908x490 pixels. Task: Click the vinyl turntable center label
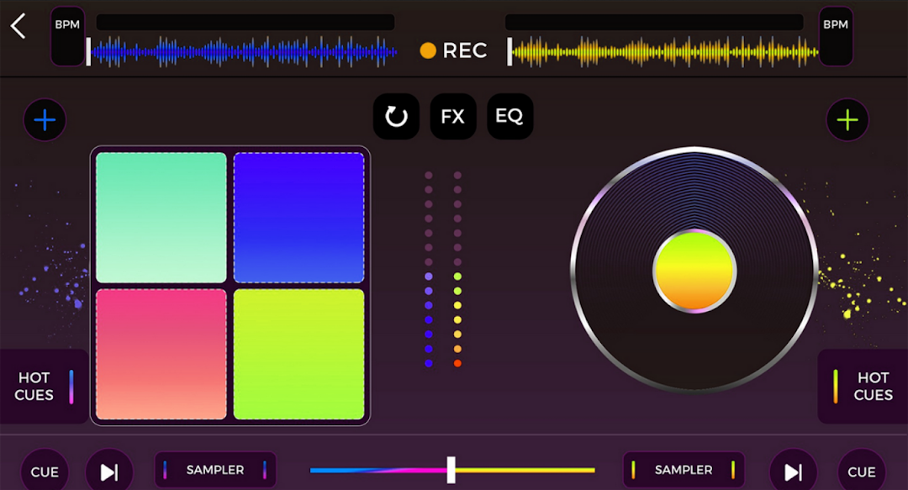[694, 271]
